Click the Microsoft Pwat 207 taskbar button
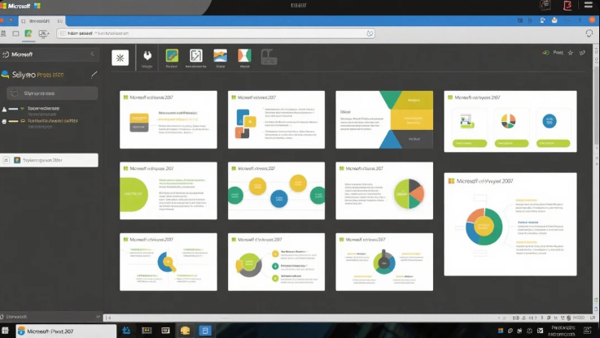This screenshot has height=338, width=600. [66, 331]
